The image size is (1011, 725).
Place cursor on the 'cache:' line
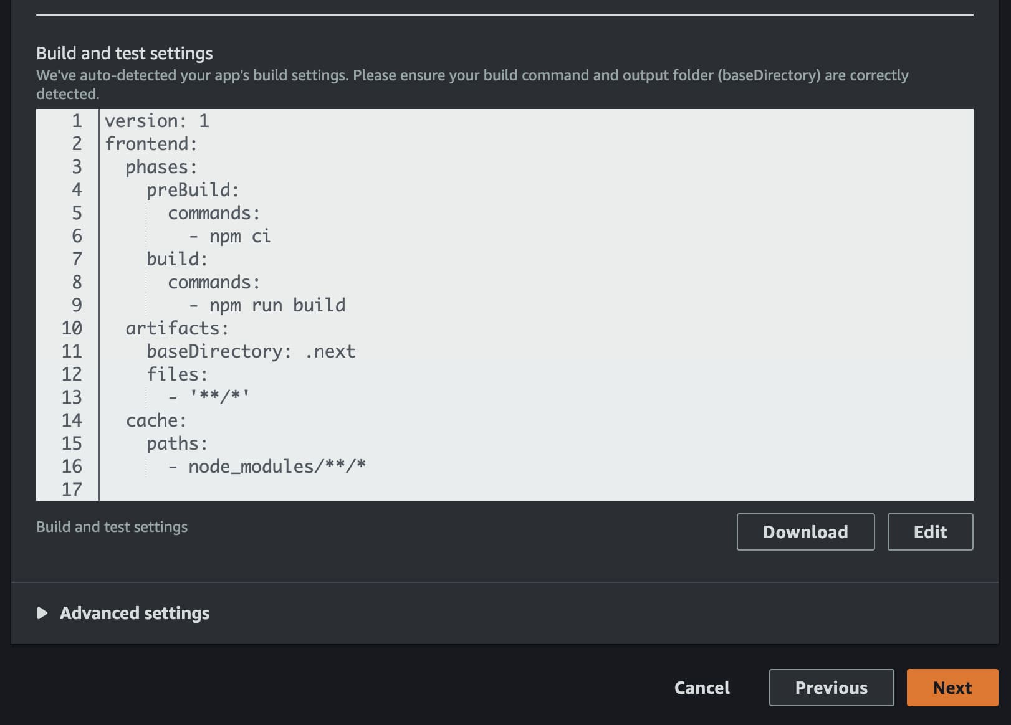156,420
